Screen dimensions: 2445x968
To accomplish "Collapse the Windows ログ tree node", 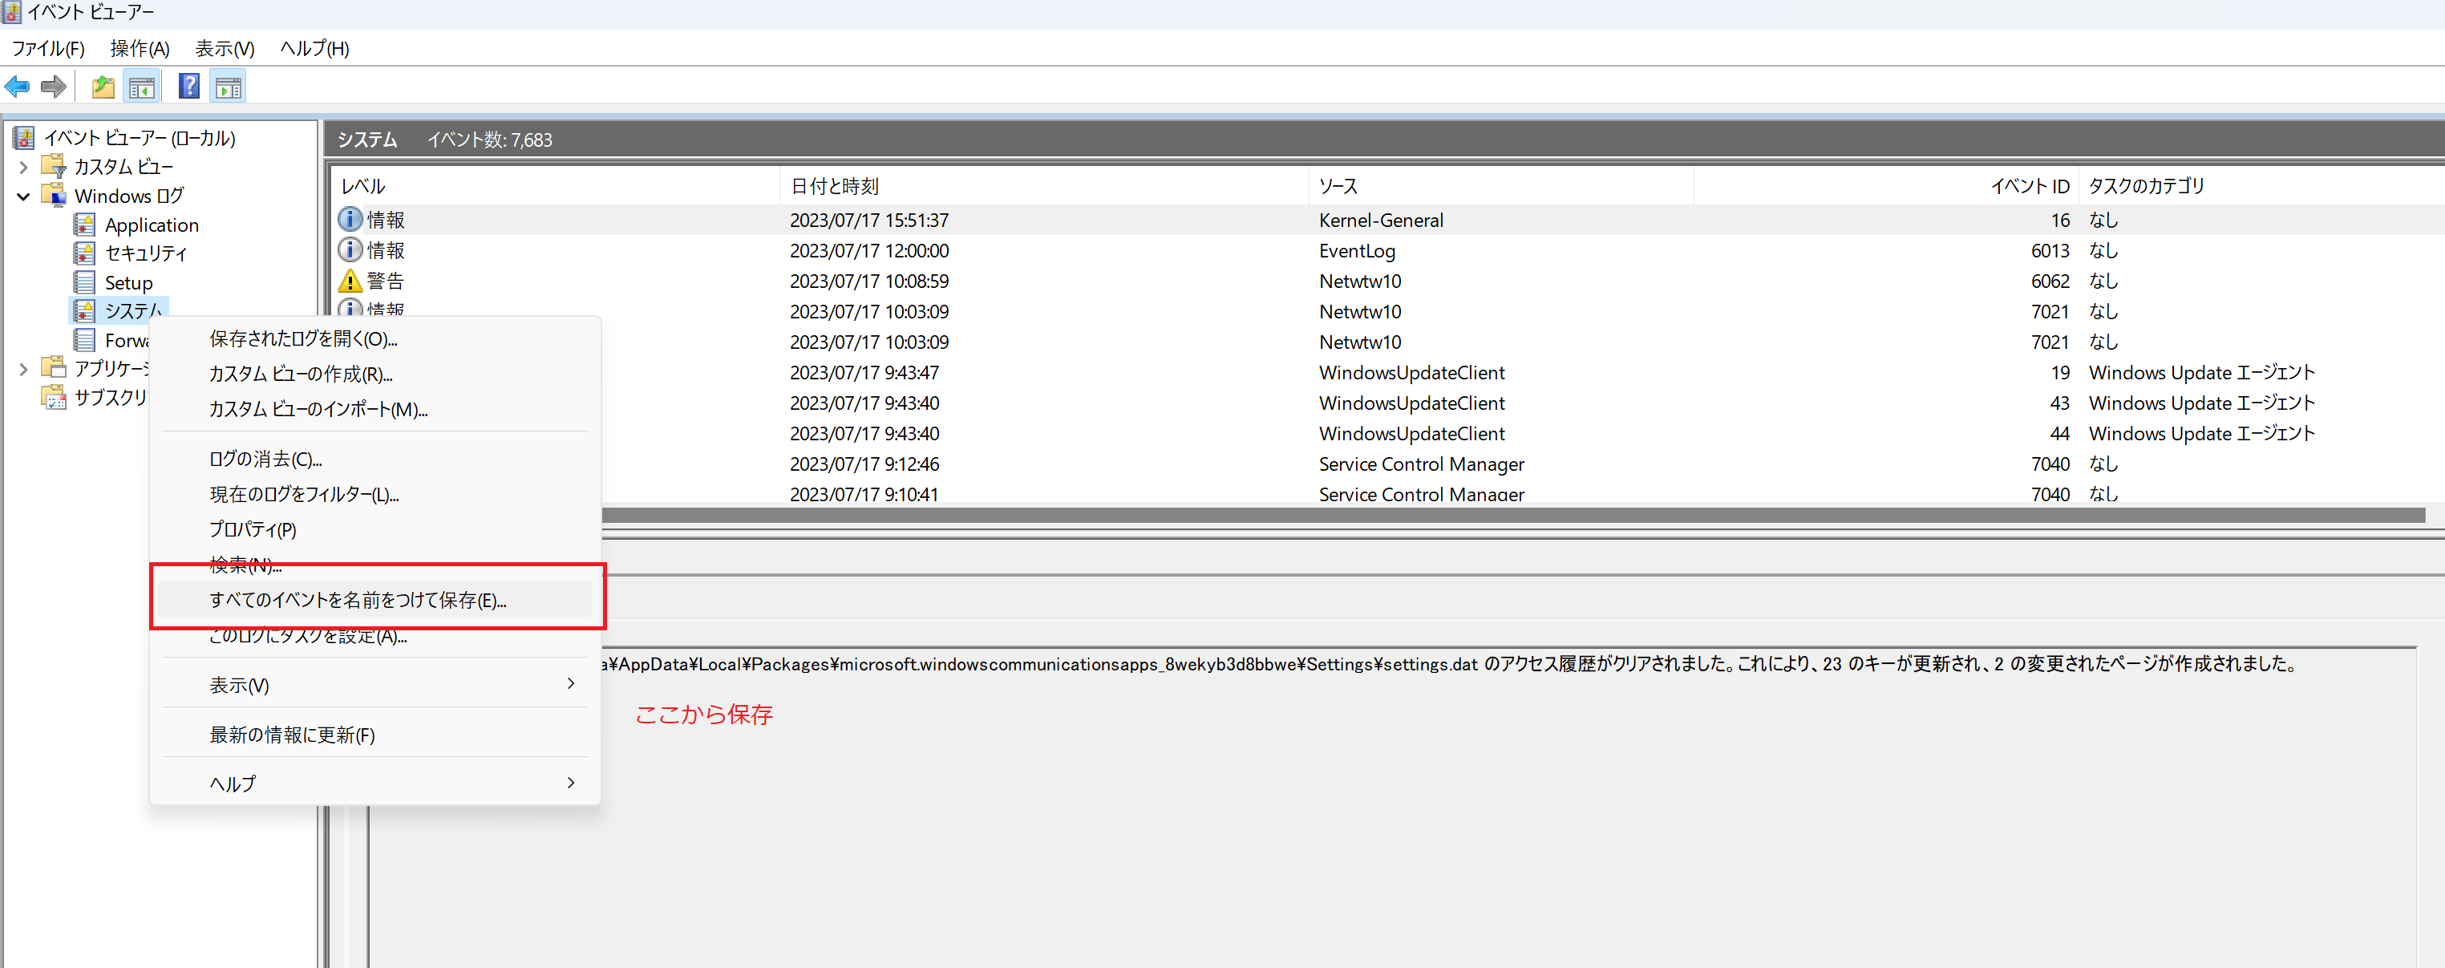I will pos(24,196).
